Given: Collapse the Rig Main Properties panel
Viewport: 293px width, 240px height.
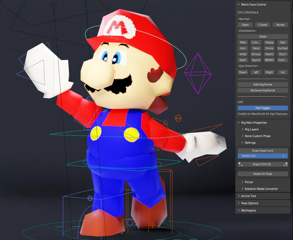Looking at the screenshot, I should tap(239, 122).
